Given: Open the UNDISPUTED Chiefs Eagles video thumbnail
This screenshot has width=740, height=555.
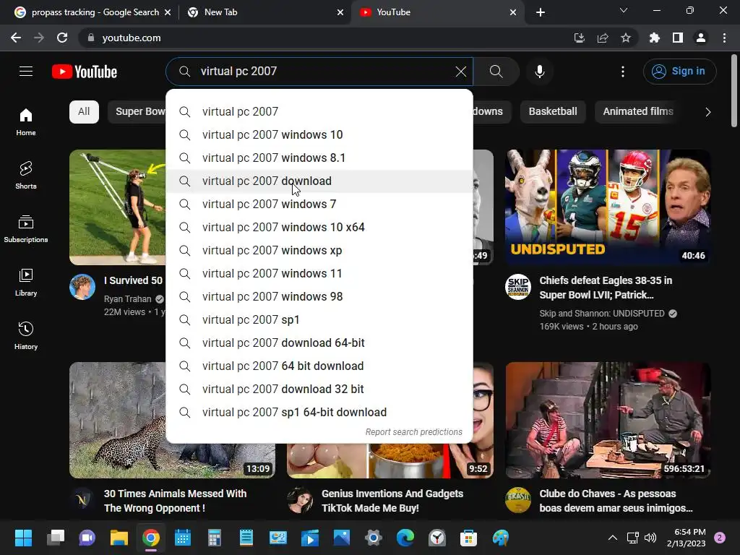Looking at the screenshot, I should coord(608,207).
